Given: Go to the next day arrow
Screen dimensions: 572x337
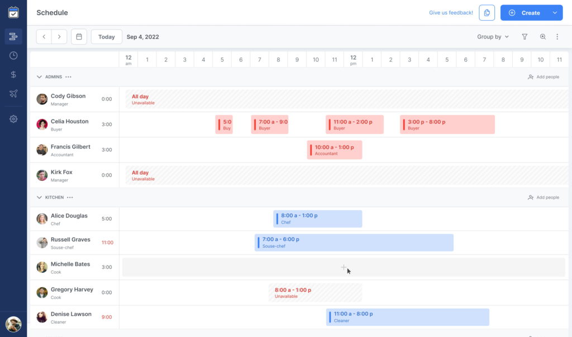Looking at the screenshot, I should [x=59, y=37].
